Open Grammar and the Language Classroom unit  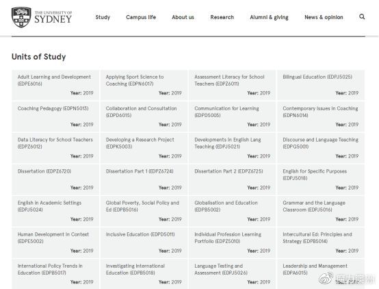321,211
